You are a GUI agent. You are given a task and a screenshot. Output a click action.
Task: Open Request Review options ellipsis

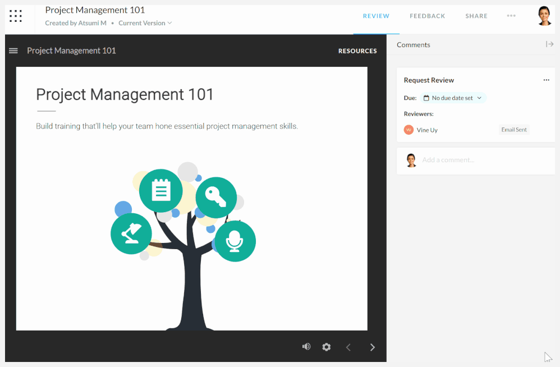[x=547, y=80]
